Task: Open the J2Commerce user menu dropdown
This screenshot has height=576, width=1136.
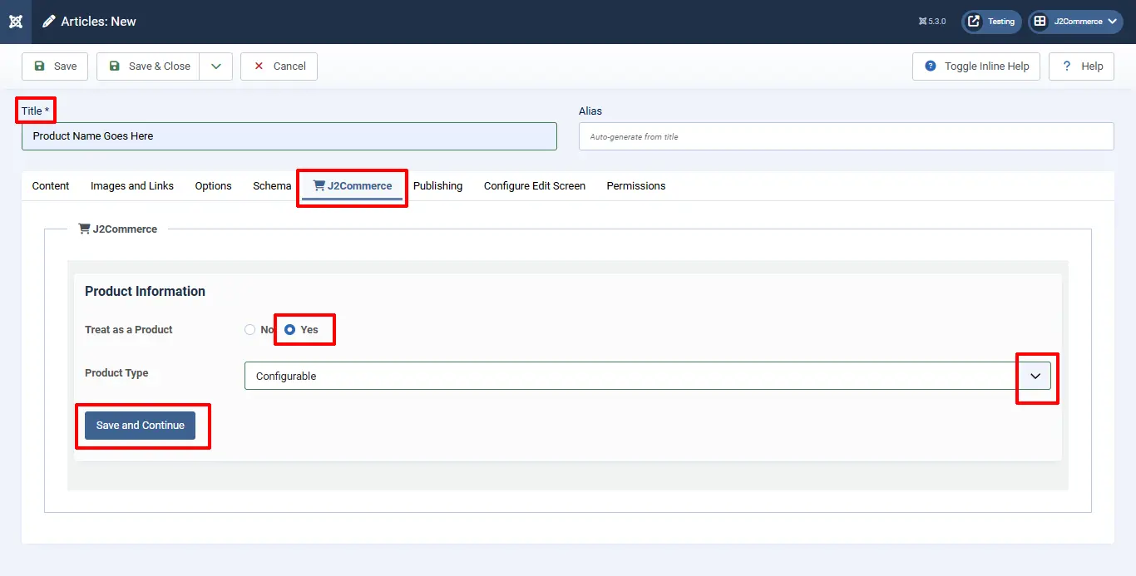Action: 1077,22
